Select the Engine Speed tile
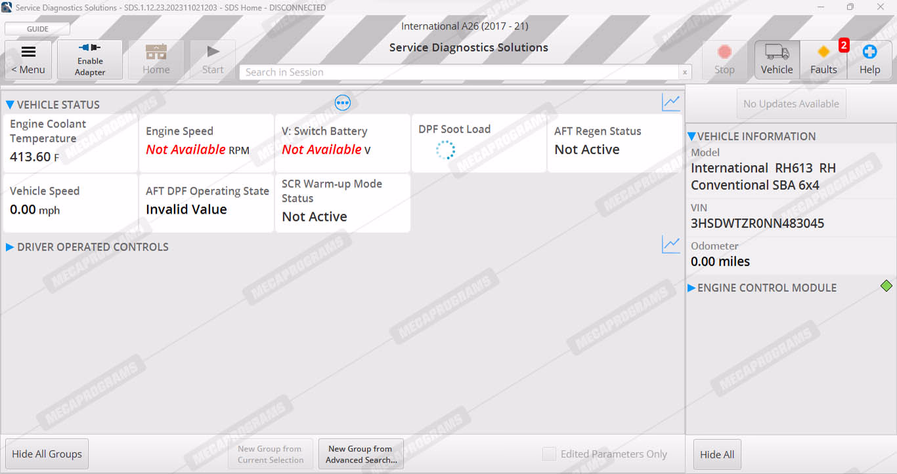The height and width of the screenshot is (474, 897). pyautogui.click(x=206, y=144)
